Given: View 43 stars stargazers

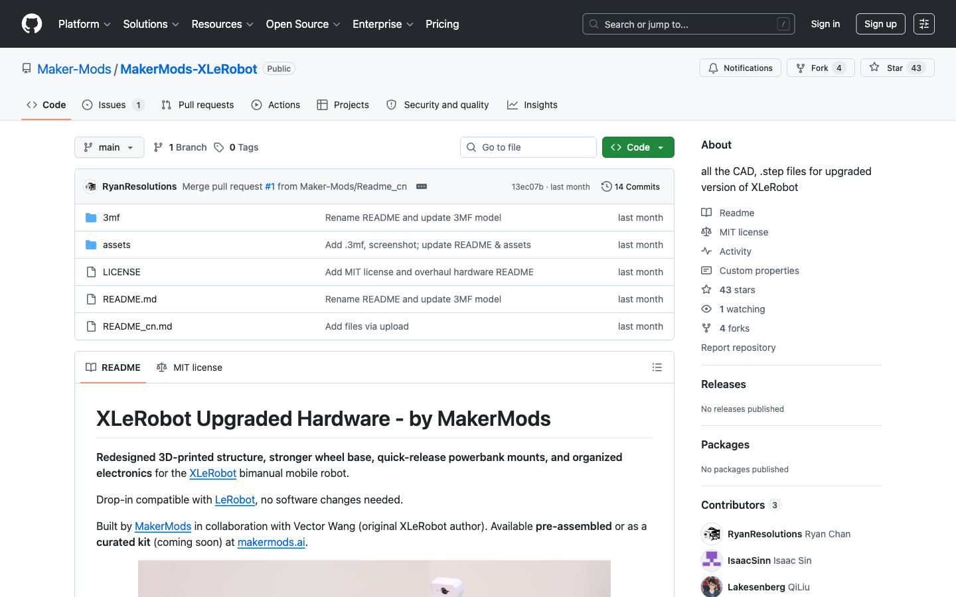Looking at the screenshot, I should coord(729,290).
